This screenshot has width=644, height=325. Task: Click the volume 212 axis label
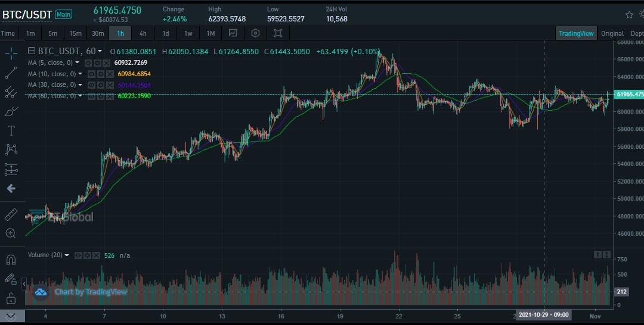(621, 292)
